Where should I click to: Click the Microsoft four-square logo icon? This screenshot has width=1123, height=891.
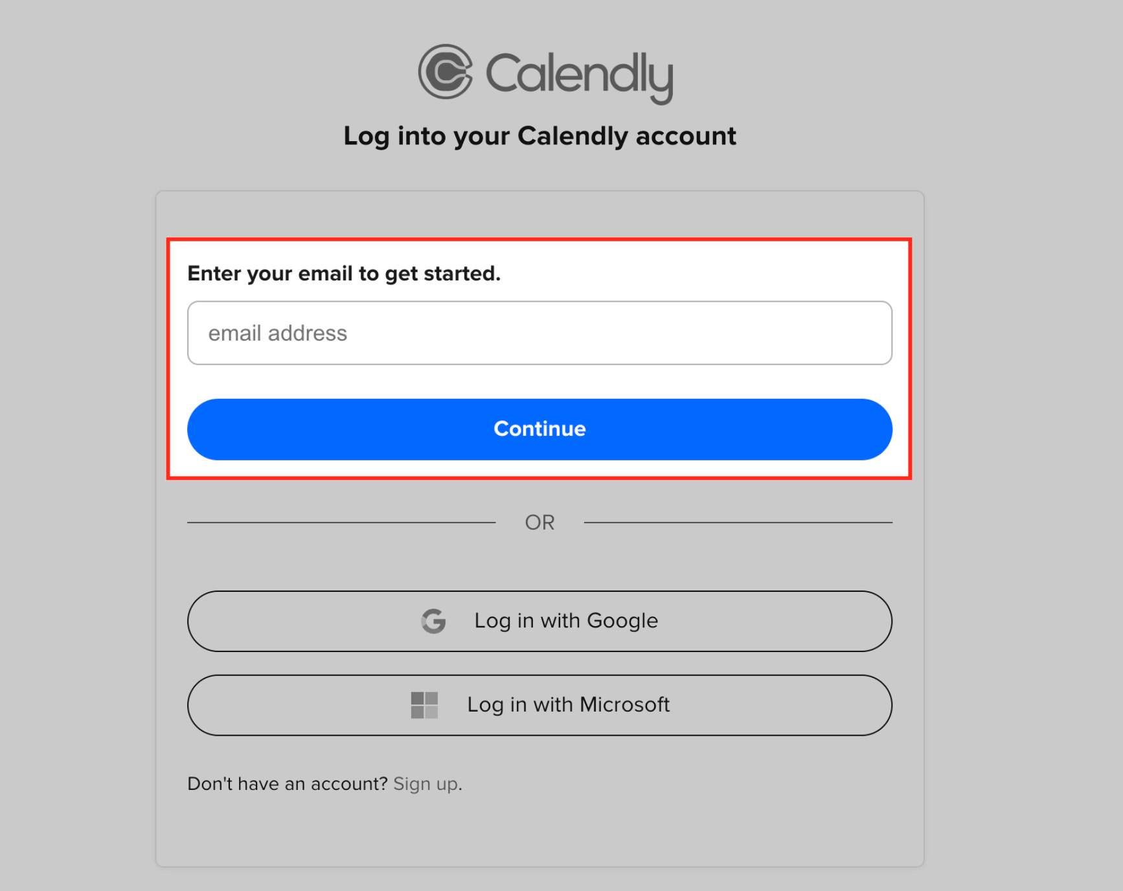coord(424,705)
